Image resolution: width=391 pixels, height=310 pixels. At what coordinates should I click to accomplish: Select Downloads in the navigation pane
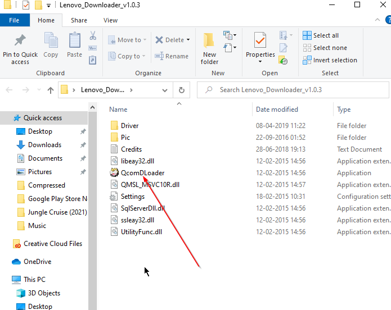(44, 145)
